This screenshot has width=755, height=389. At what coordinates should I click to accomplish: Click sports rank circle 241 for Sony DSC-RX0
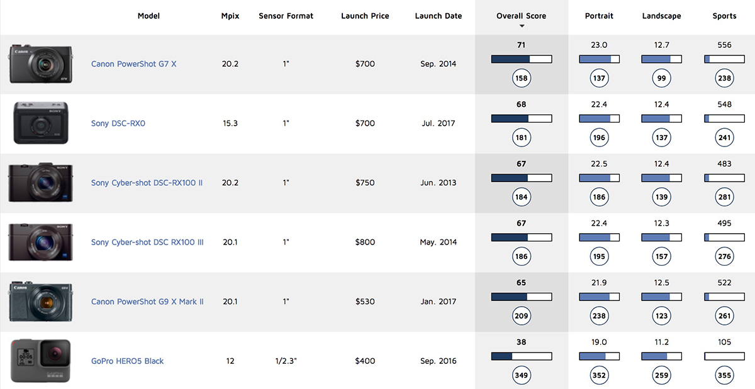click(724, 138)
